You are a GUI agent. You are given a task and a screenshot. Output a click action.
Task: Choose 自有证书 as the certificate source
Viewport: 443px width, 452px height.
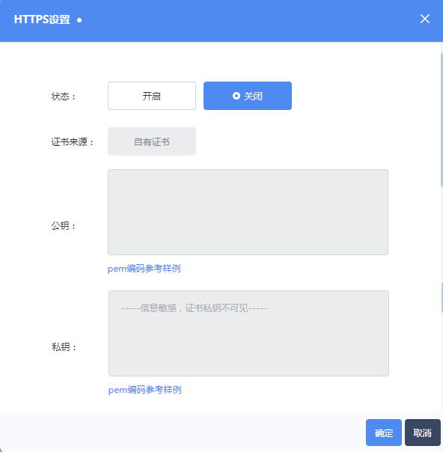pos(152,141)
